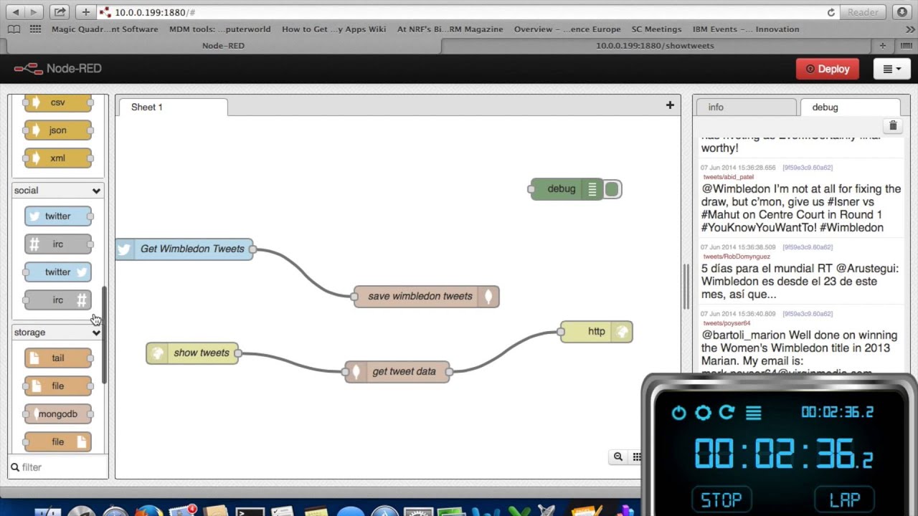Image resolution: width=918 pixels, height=516 pixels.
Task: Select the Sheet 1 tab
Action: 172,107
